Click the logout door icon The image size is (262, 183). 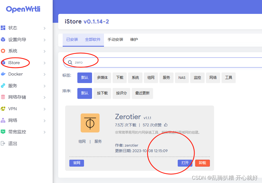point(3,143)
